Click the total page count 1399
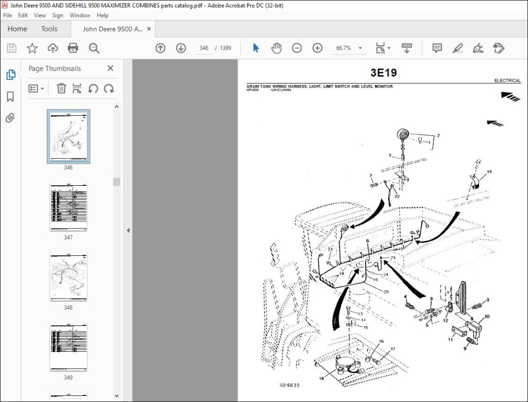This screenshot has height=402, width=528. point(225,48)
